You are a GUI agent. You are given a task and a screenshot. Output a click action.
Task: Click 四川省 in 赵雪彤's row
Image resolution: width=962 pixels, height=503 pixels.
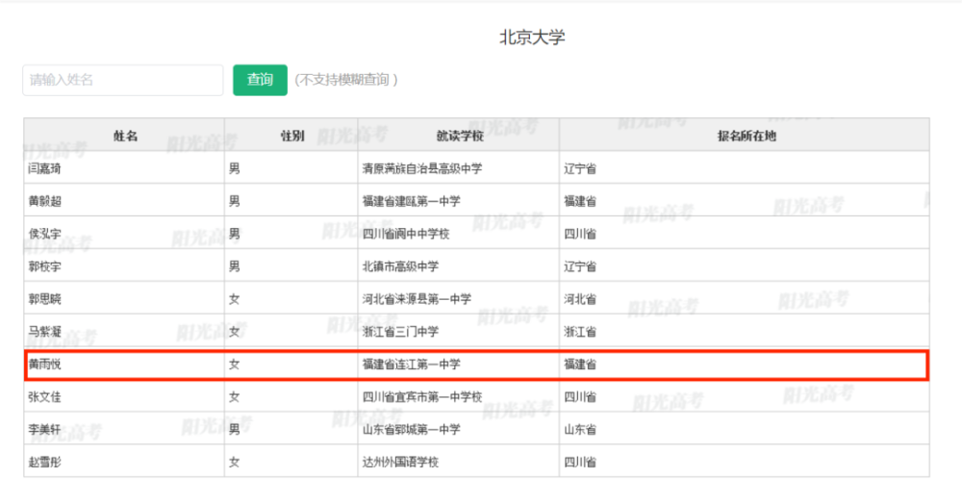click(580, 462)
